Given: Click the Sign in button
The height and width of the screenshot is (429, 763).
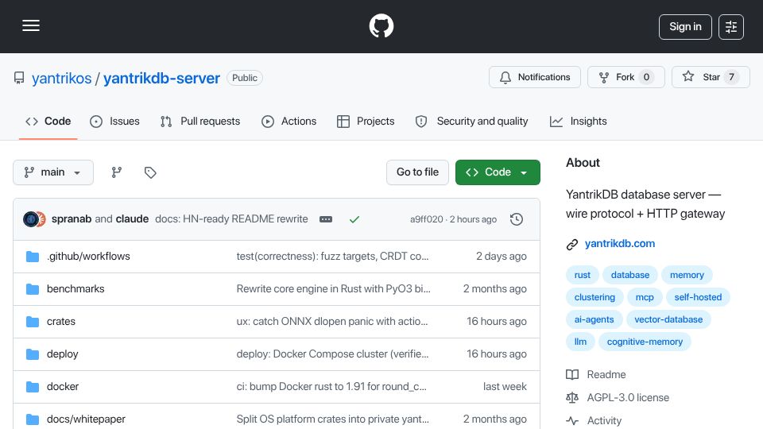Looking at the screenshot, I should coord(685,27).
